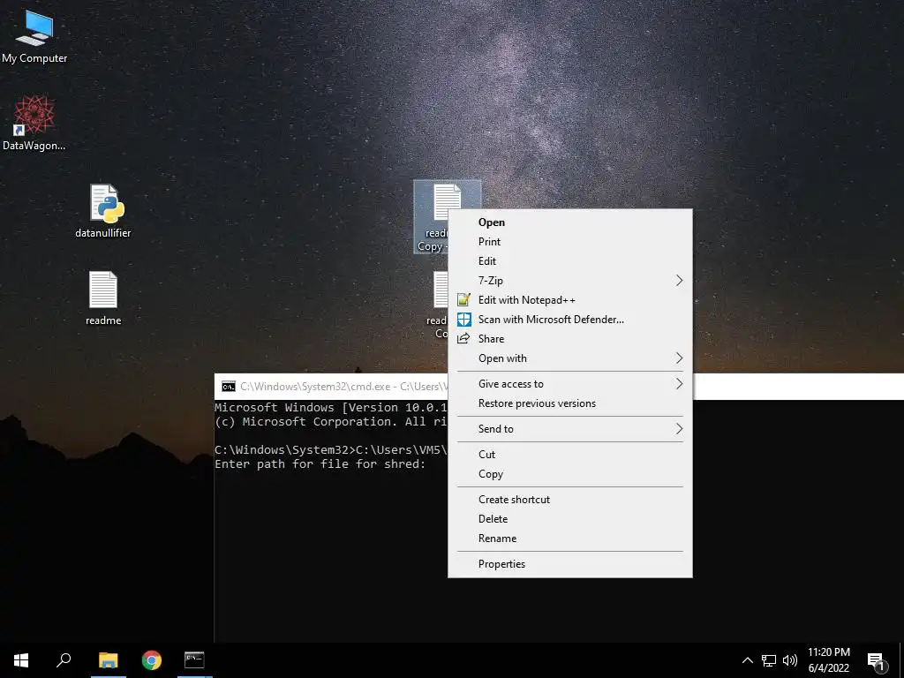Viewport: 904px width, 678px height.
Task: Choose Rename in the context menu
Action: coord(570,539)
